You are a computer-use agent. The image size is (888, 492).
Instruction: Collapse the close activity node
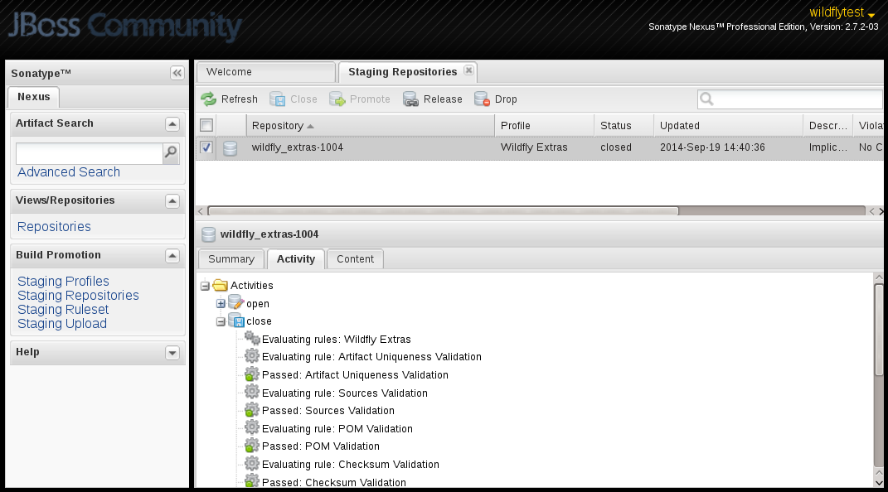click(221, 321)
